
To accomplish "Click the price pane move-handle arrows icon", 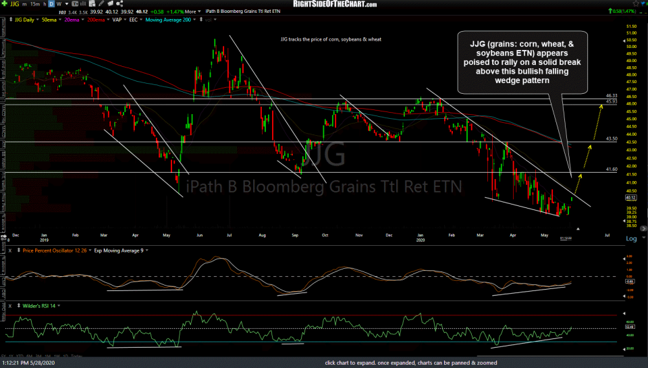I will 11,20.
